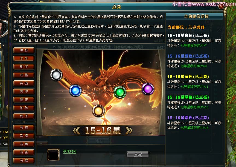Open the 马鞍 mount gear tab
The image size is (236, 167).
[x=24, y=128]
